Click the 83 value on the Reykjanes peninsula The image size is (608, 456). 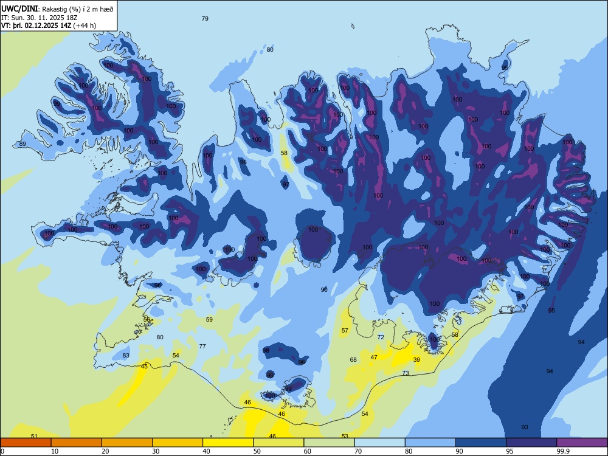coord(126,355)
